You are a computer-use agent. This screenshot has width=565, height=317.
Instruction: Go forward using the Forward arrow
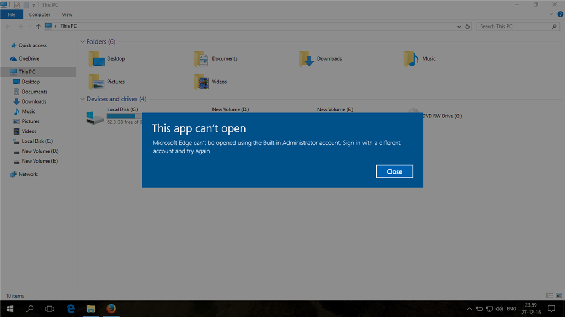tap(20, 26)
